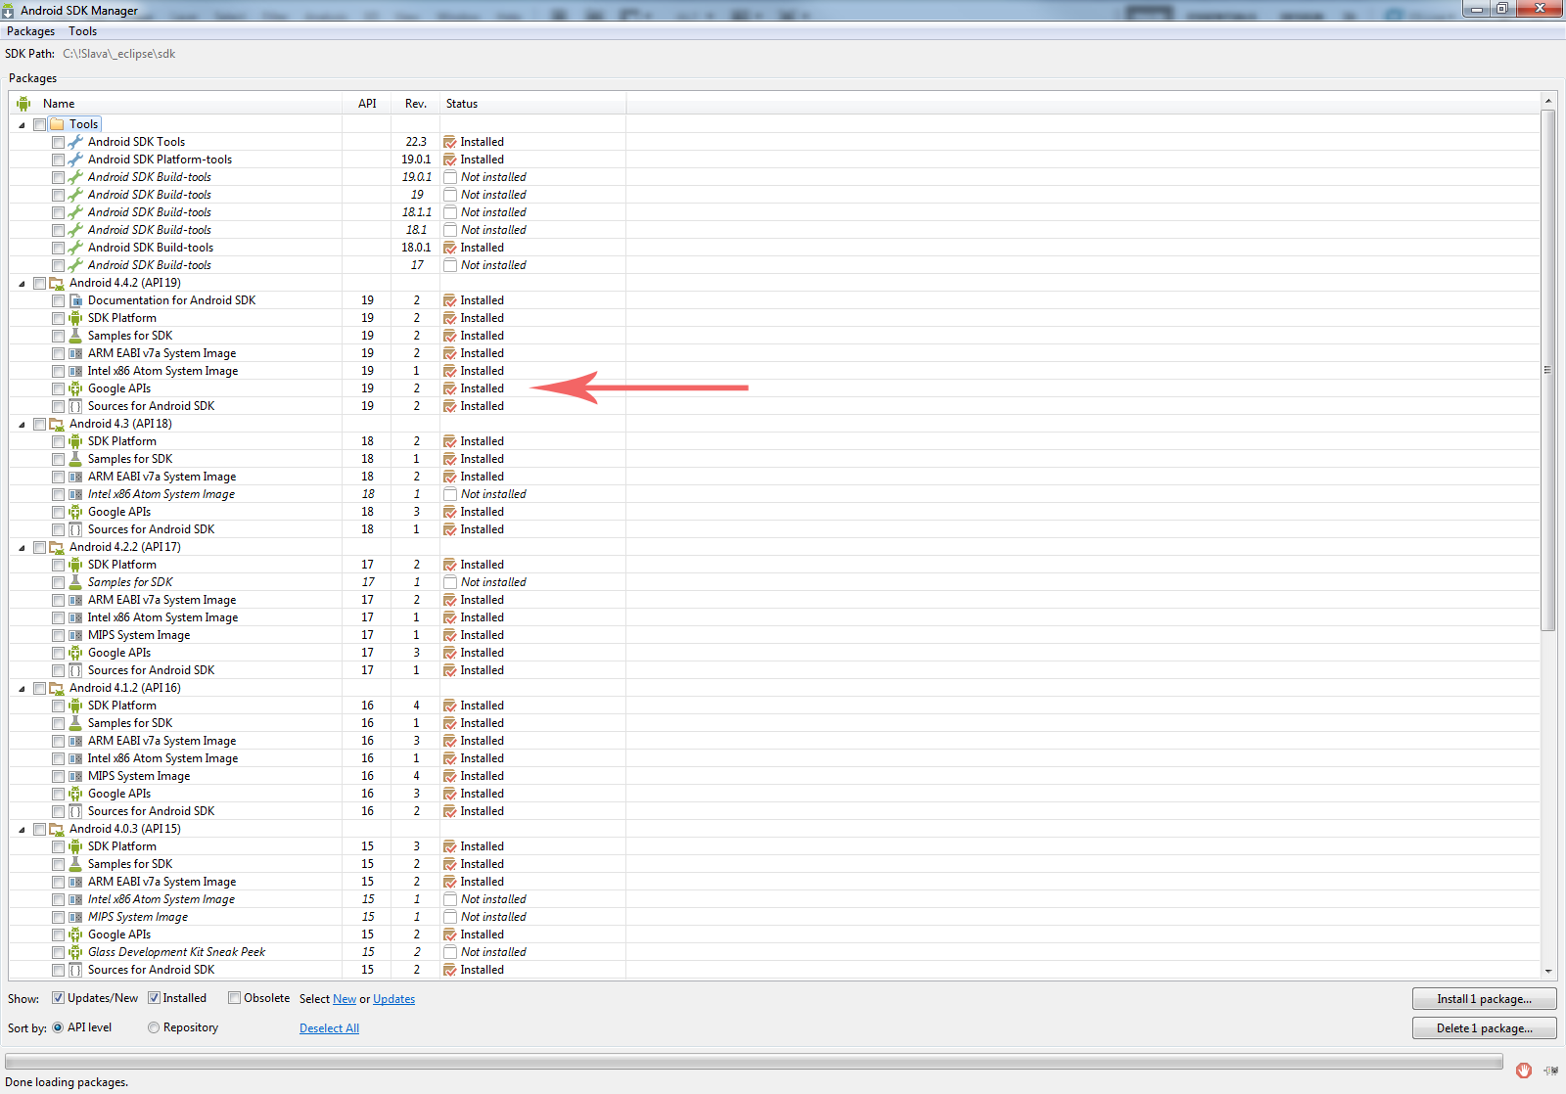Screen dimensions: 1566x1094
Task: Click the Rev. column header
Action: pos(416,104)
